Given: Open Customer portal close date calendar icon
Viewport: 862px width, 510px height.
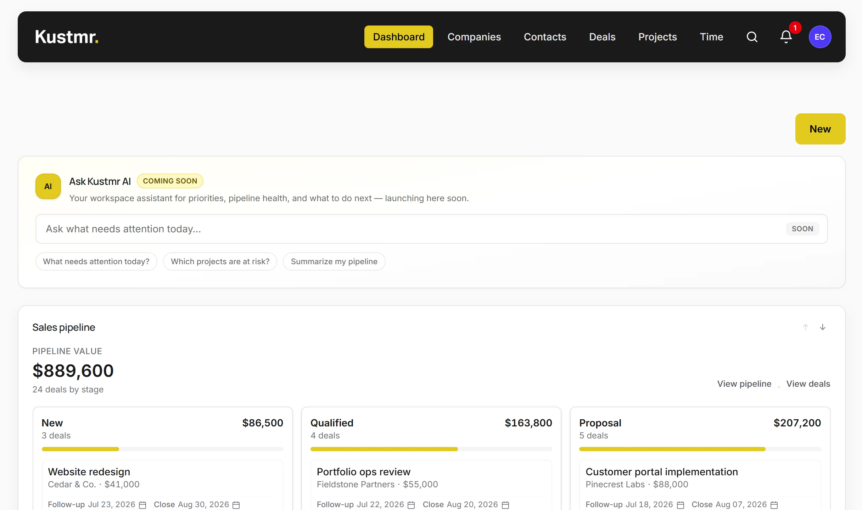Looking at the screenshot, I should coord(774,505).
